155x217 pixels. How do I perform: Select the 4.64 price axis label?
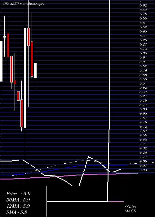point(143,131)
